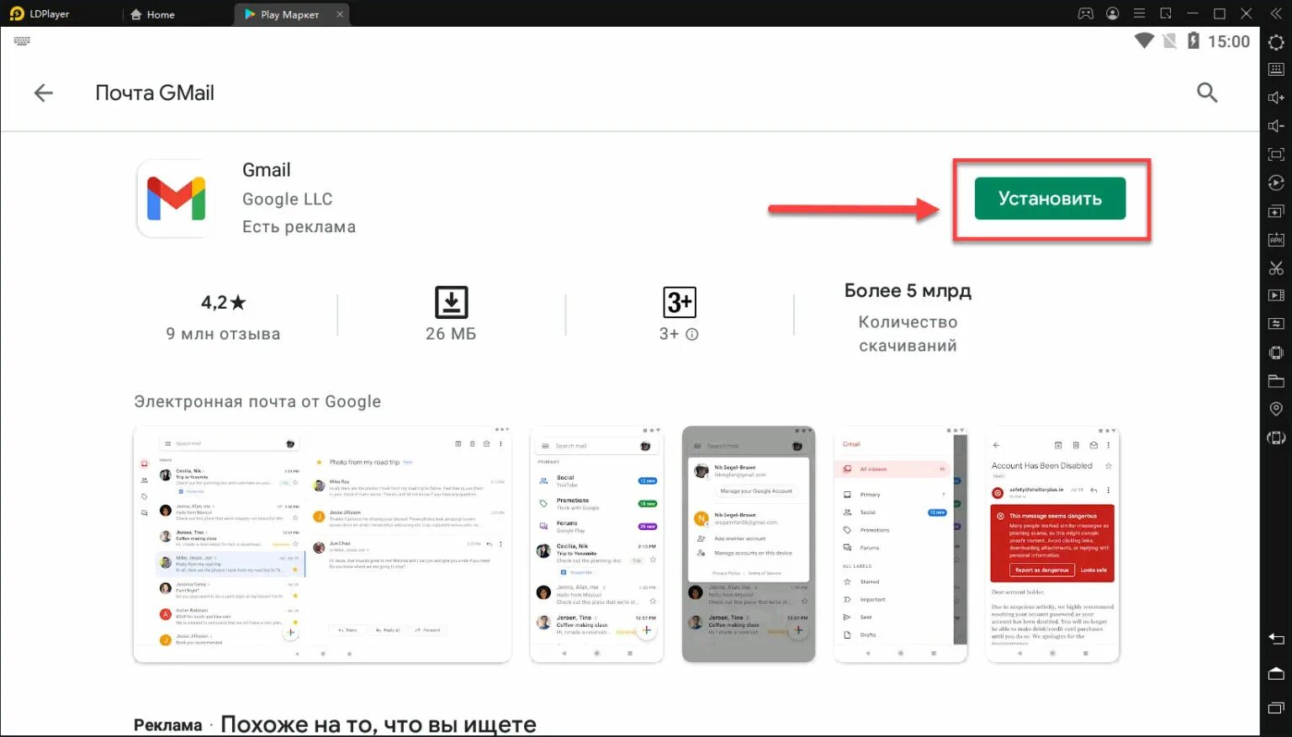
Task: Open LDPlayer settings gear icon
Action: point(1276,42)
